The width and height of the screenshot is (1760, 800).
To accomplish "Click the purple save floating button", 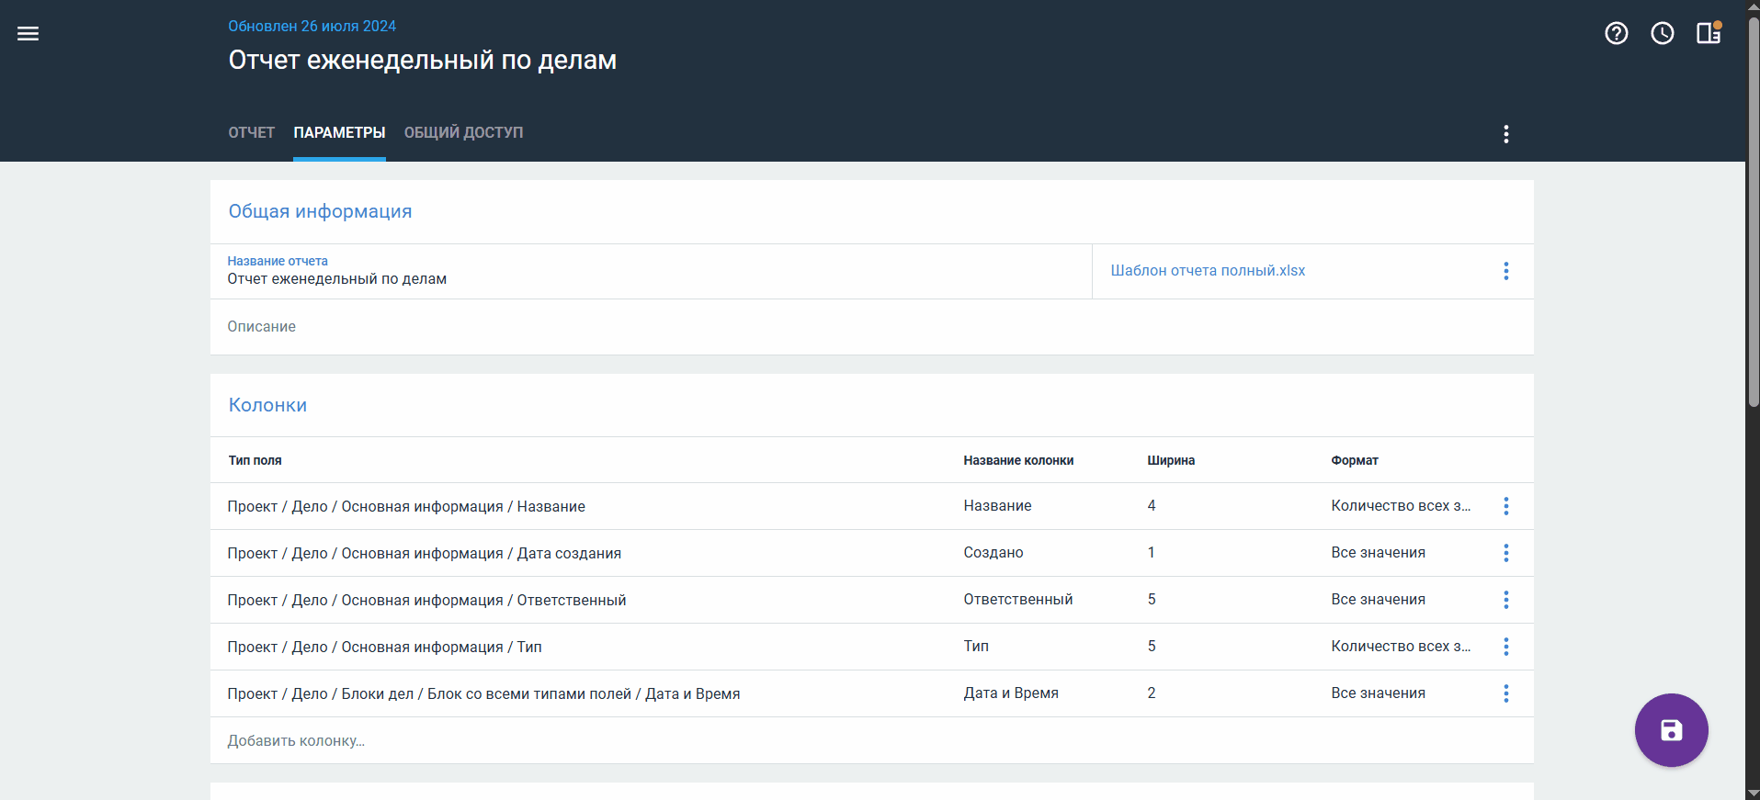I will coord(1670,730).
